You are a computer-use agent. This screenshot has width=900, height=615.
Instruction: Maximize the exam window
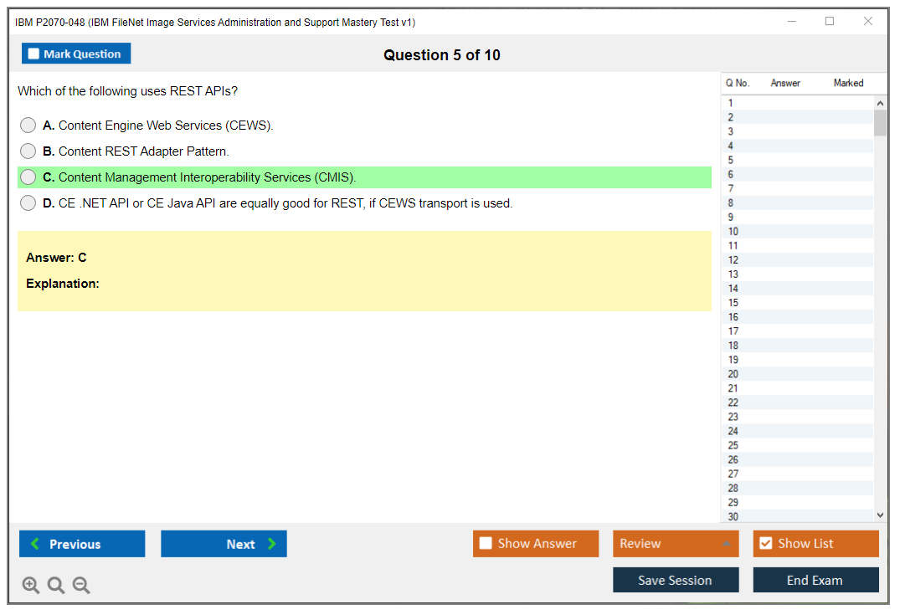pos(830,22)
